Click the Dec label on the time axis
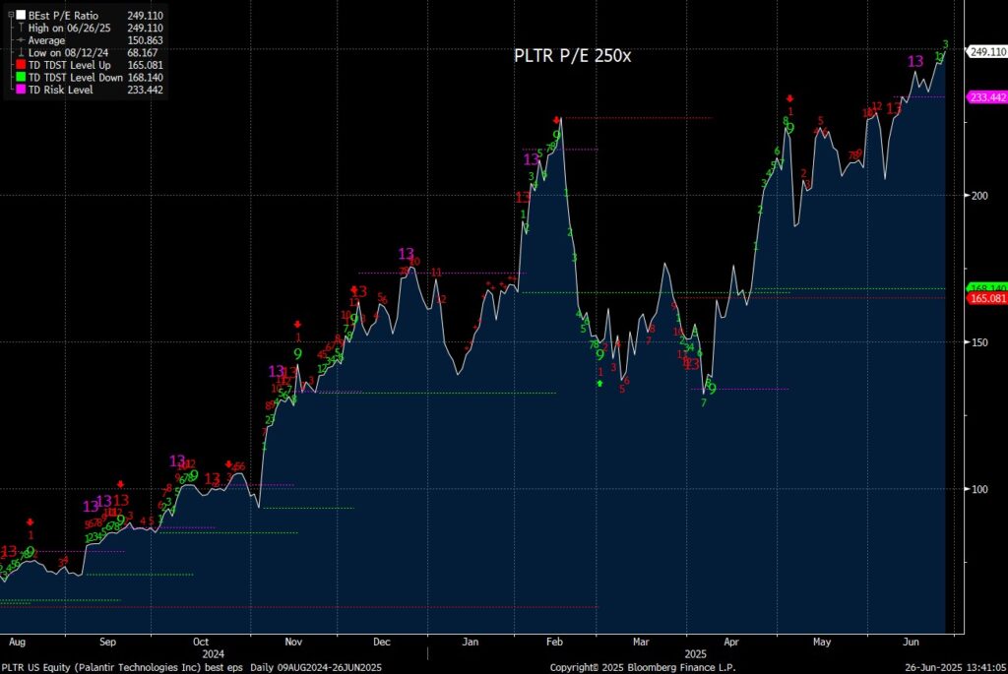The height and width of the screenshot is (674, 1008). pos(382,642)
